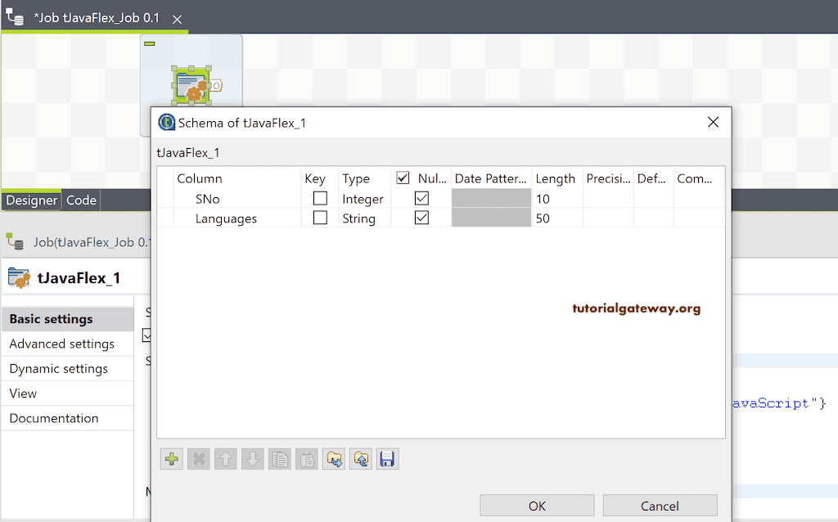Screen dimensions: 838x522
Task: Toggle the Nullable header checkbox
Action: click(400, 177)
